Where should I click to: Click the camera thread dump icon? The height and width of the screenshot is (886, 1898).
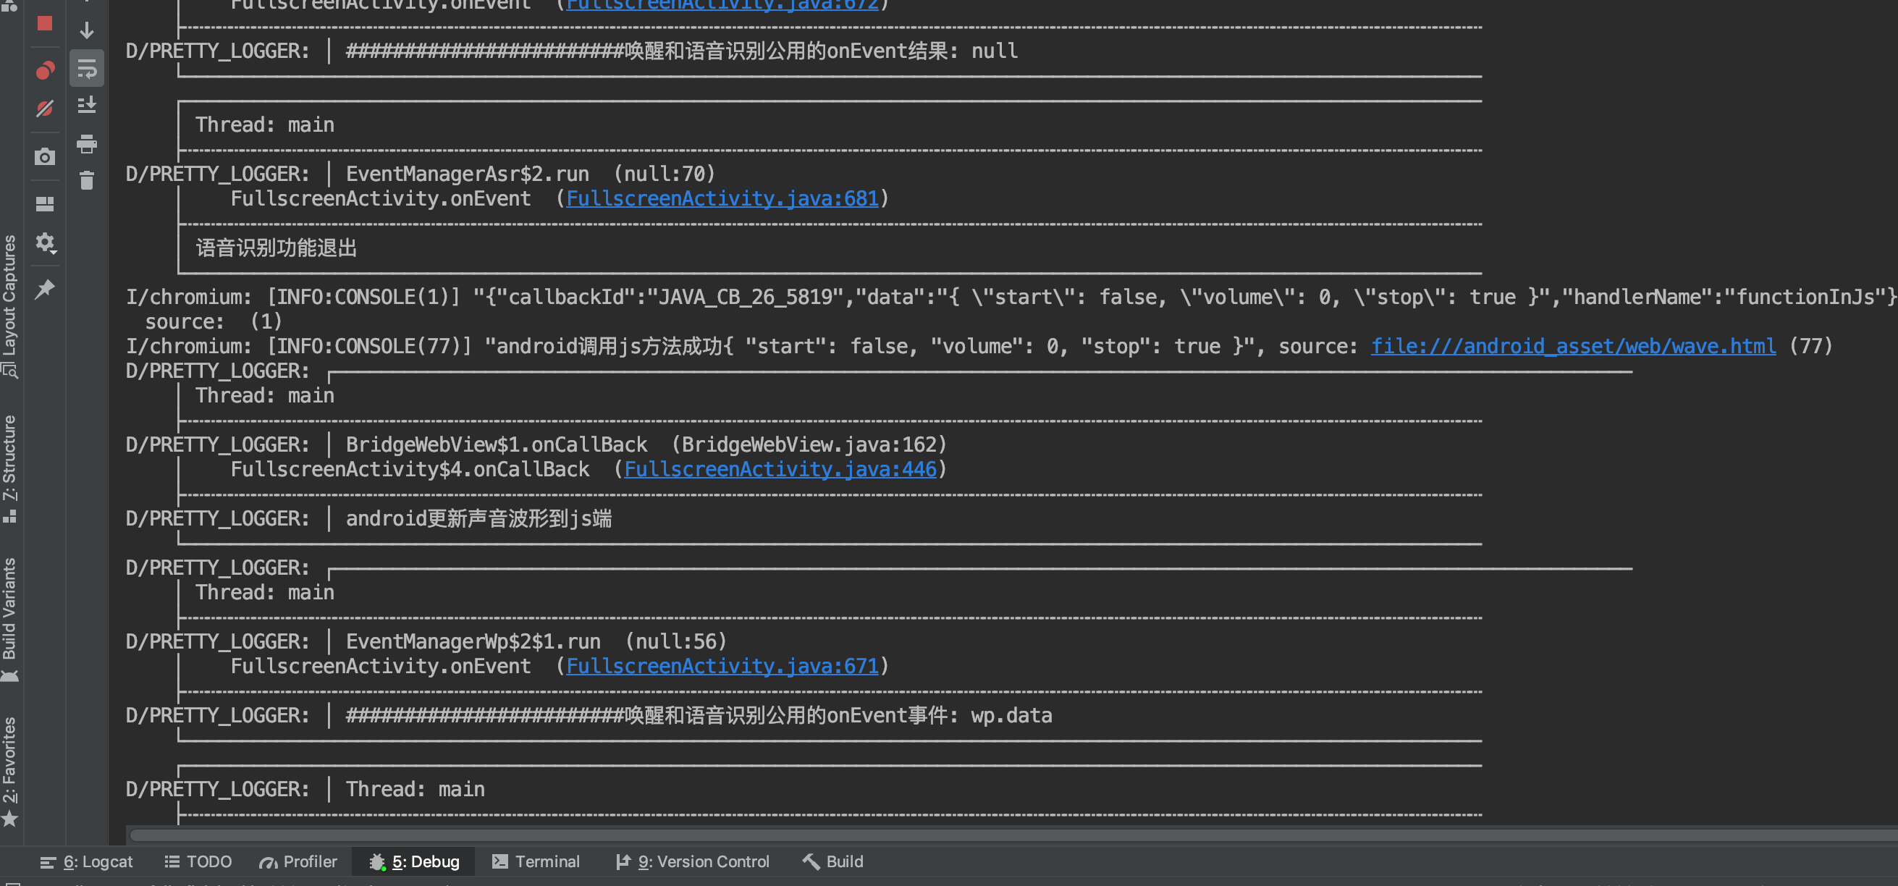coord(45,156)
